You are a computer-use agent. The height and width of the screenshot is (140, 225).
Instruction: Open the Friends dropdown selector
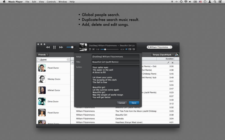pyautogui.click(x=43, y=55)
